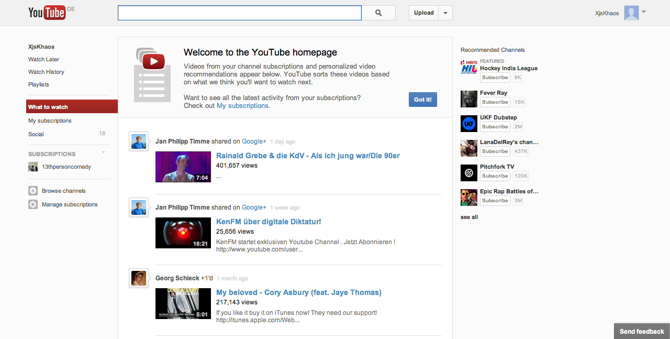
Task: Click Browse channels link
Action: pos(64,191)
